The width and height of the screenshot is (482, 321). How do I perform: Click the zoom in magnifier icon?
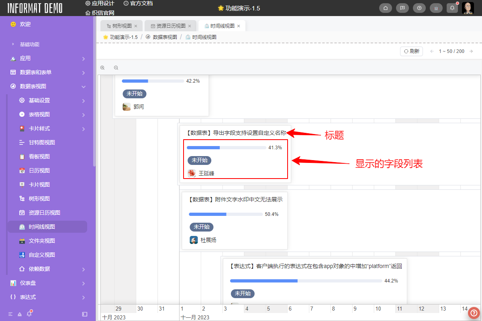tap(102, 67)
